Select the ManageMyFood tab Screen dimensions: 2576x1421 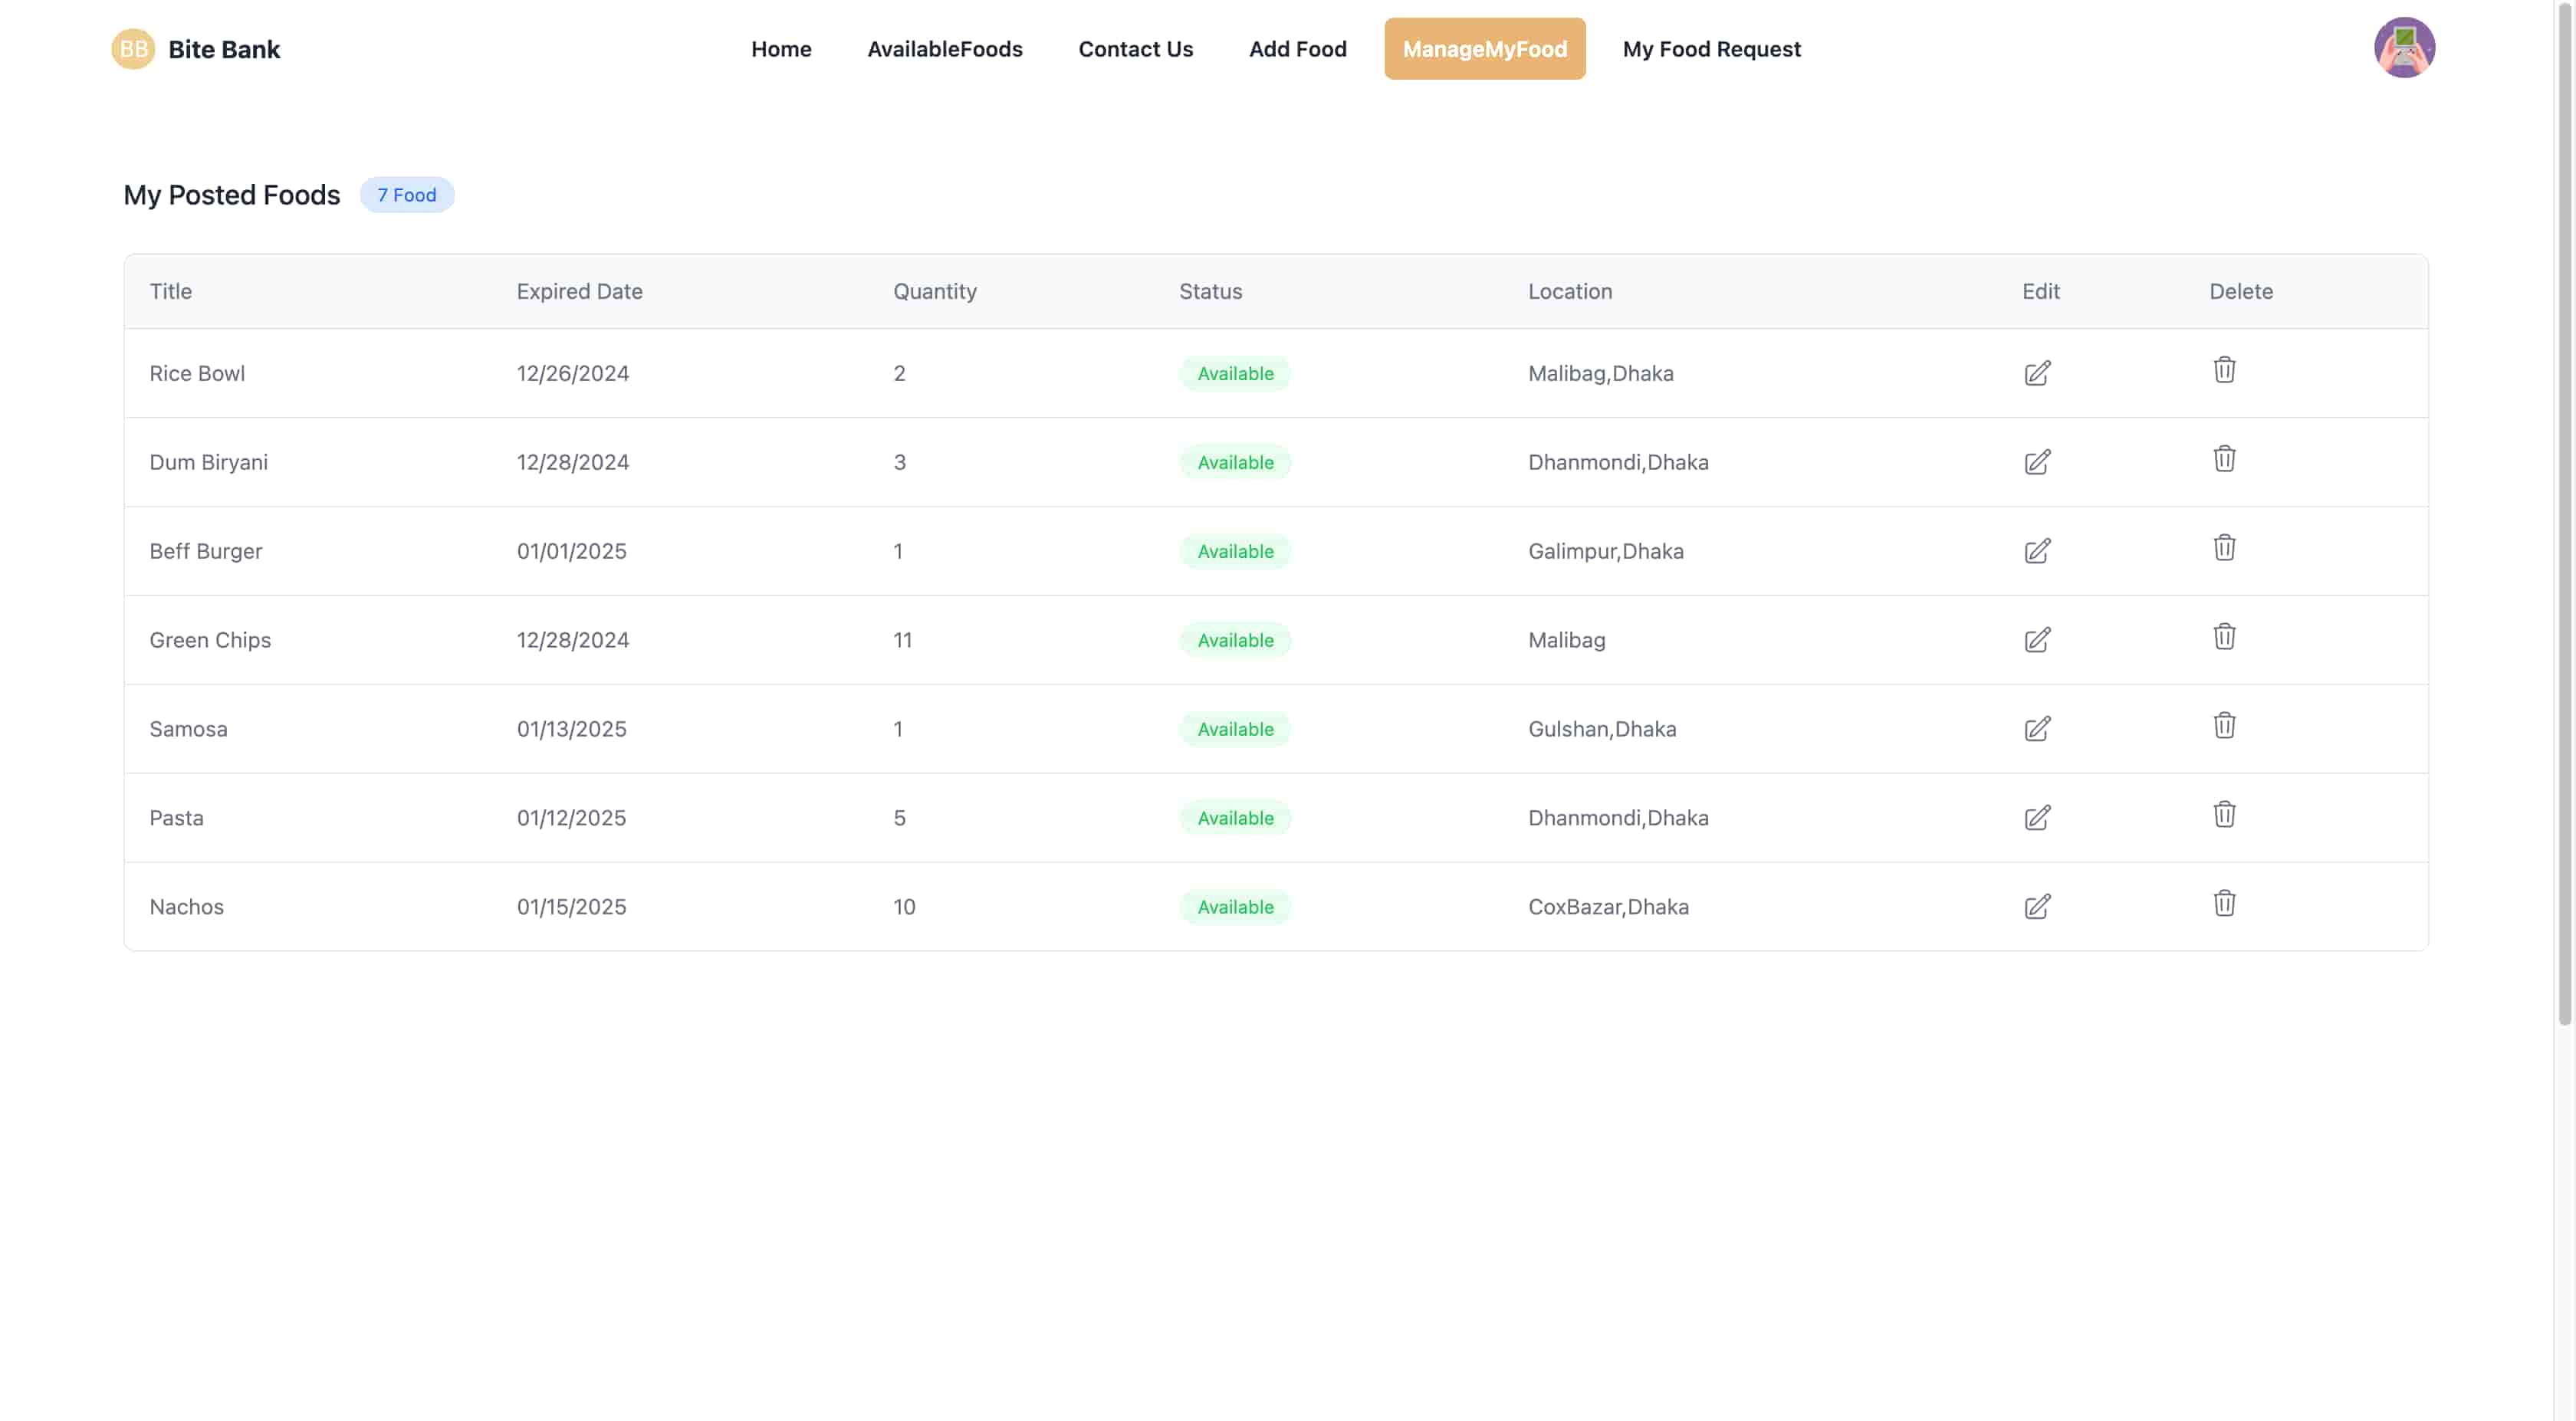pos(1484,49)
